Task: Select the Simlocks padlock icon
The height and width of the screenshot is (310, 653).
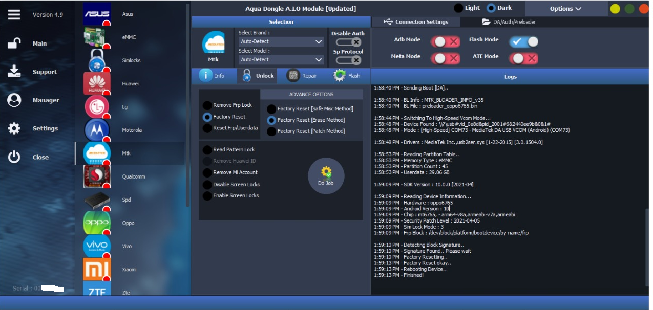Action: 97,60
